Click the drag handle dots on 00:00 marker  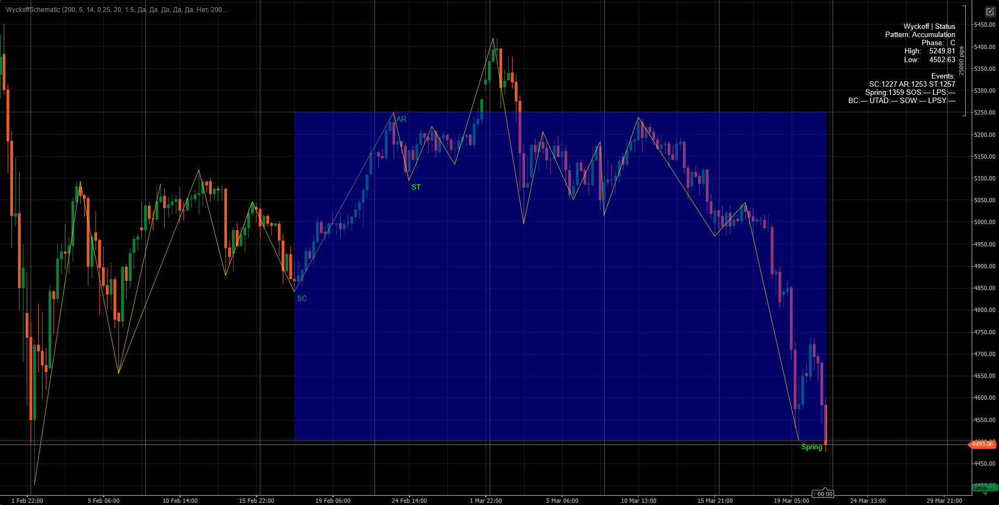click(x=814, y=494)
